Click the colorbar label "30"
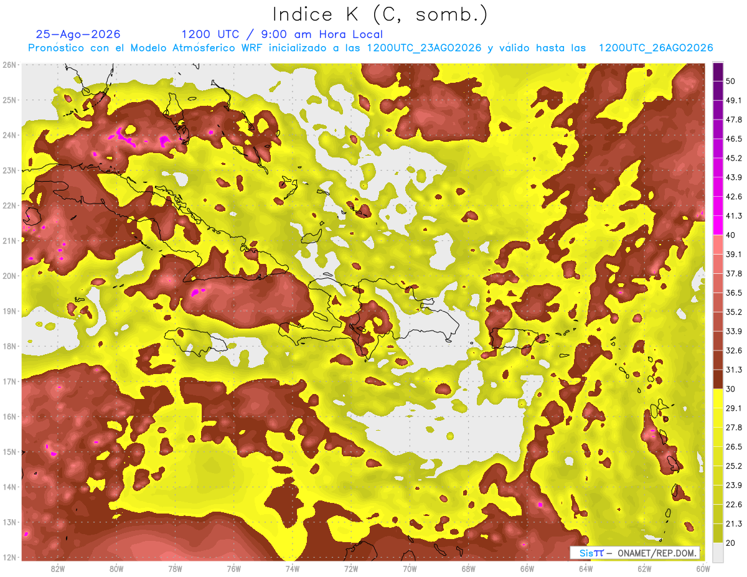The image size is (747, 577). (x=731, y=389)
